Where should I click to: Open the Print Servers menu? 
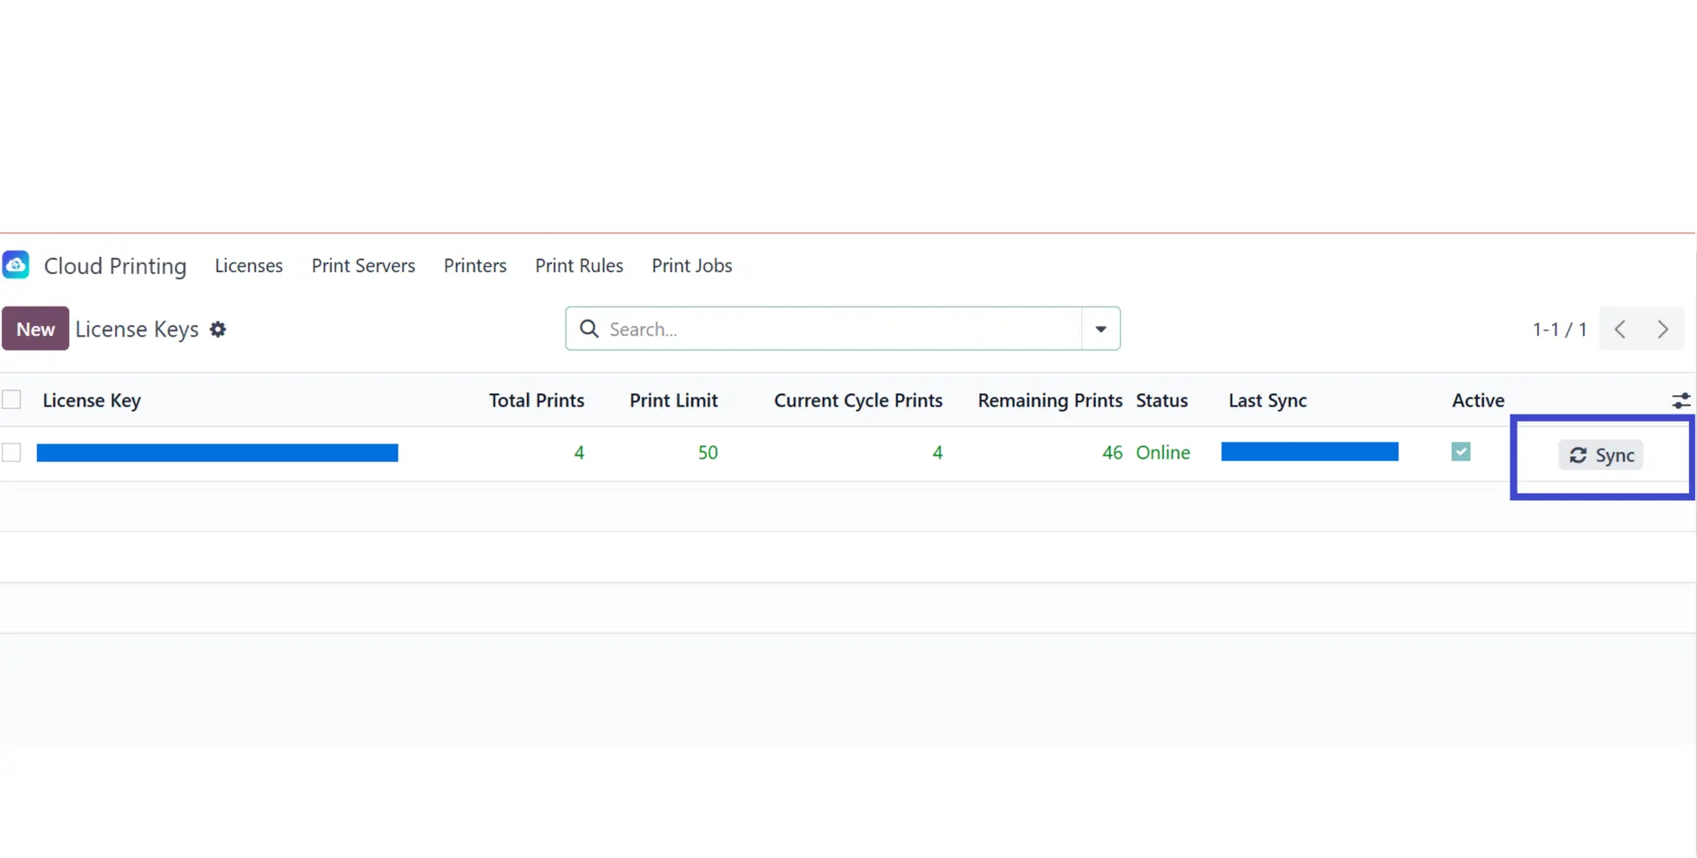pyautogui.click(x=363, y=266)
